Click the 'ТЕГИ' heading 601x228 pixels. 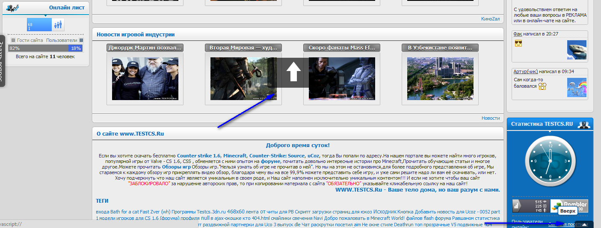tap(102, 201)
